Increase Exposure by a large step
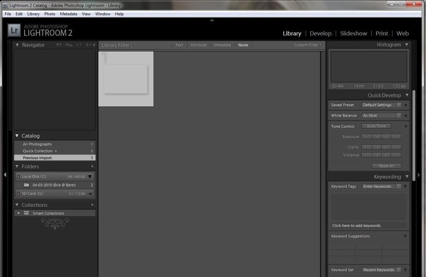This screenshot has height=277, width=426. (x=397, y=137)
